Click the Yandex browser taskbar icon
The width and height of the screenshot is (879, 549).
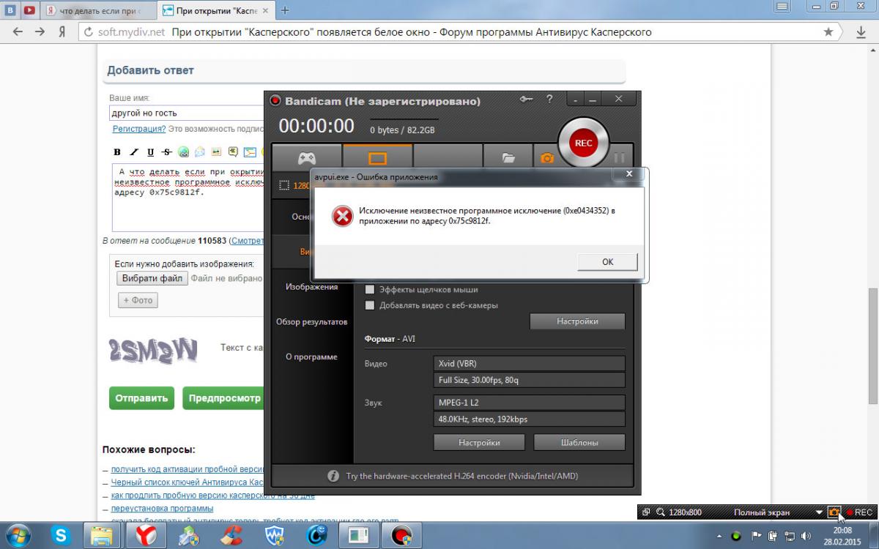point(146,536)
